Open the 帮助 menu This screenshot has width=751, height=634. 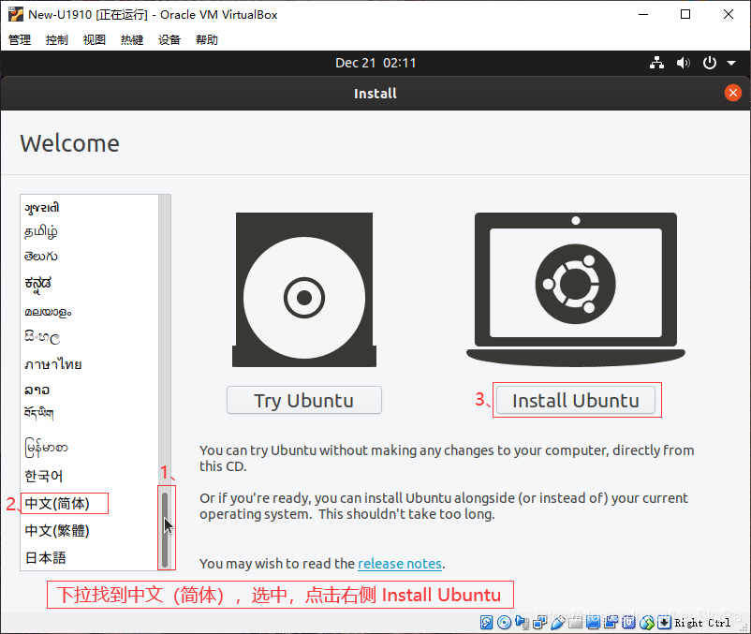[x=207, y=39]
